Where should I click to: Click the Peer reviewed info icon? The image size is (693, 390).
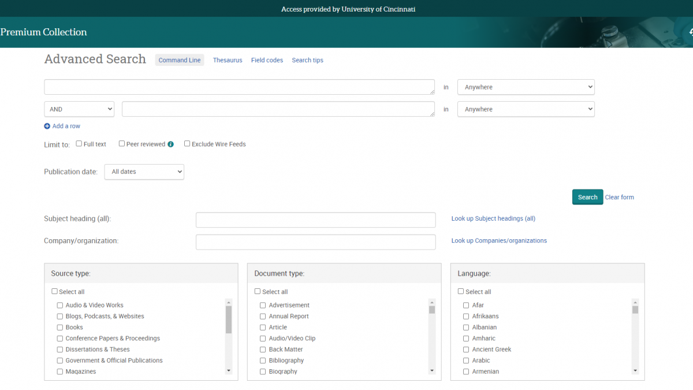170,144
